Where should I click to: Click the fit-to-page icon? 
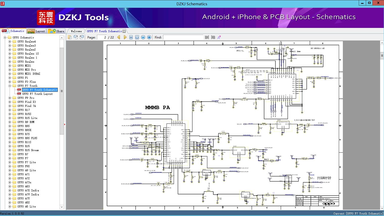(x=137, y=37)
